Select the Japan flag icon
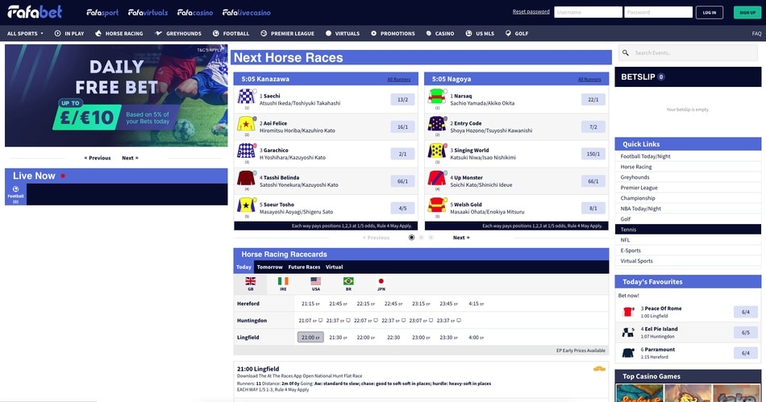 pos(381,281)
